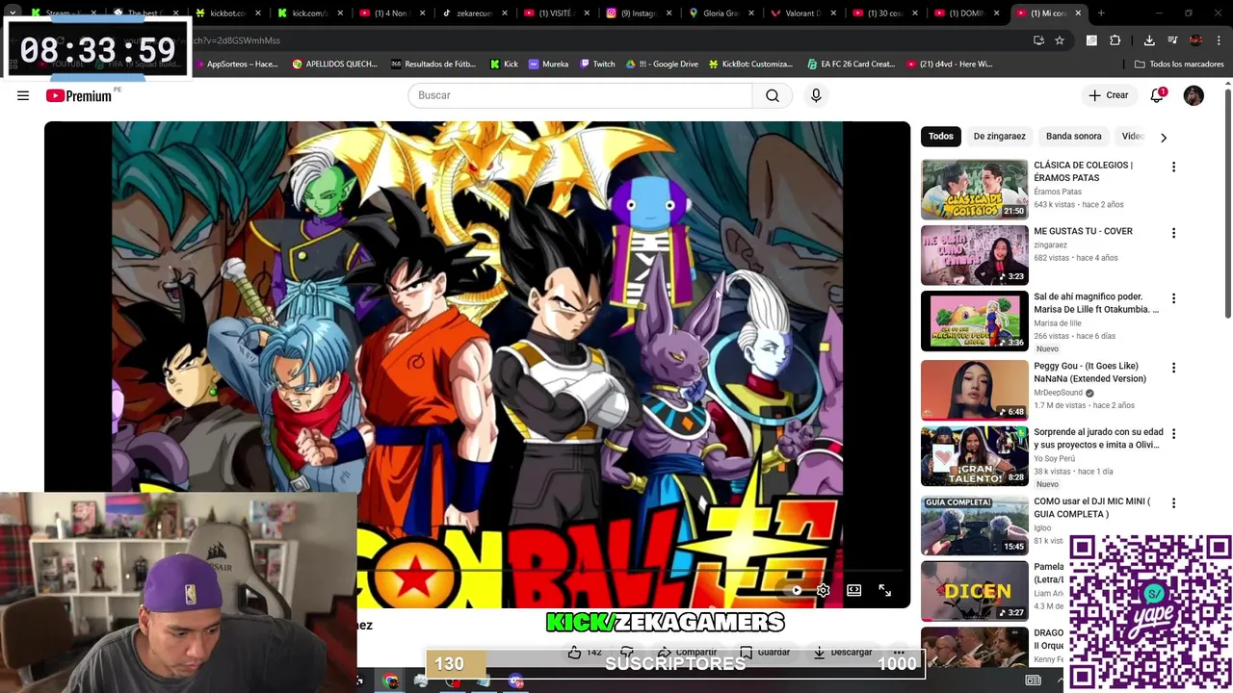The image size is (1233, 693).
Task: Open Twitch bookmark
Action: click(597, 64)
